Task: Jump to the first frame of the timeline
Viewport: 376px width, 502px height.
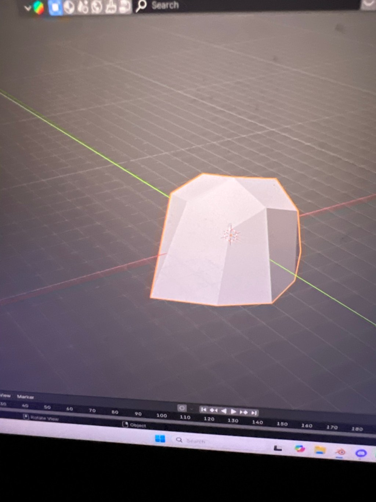Action: 203,410
